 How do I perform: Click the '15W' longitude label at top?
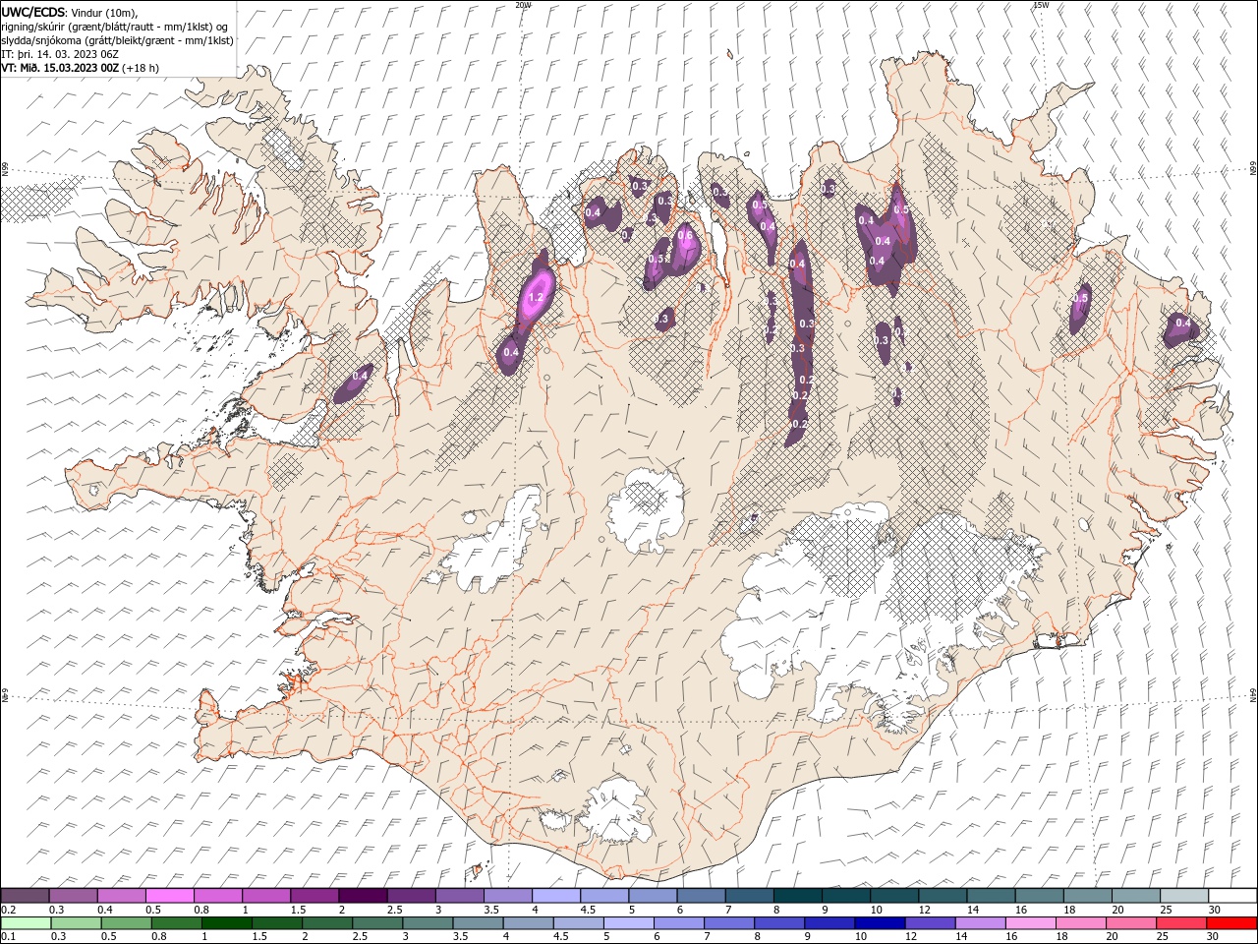(x=1041, y=5)
